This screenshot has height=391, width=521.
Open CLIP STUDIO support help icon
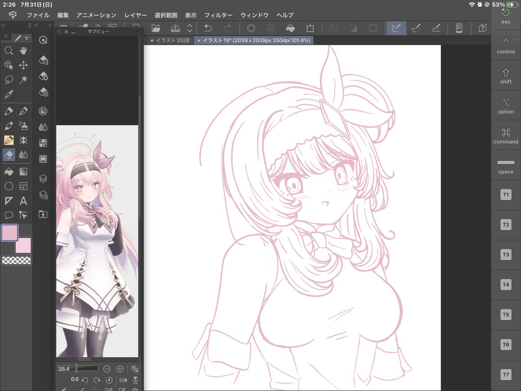pos(482,28)
